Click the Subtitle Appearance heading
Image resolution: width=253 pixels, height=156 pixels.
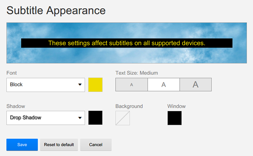56,11
